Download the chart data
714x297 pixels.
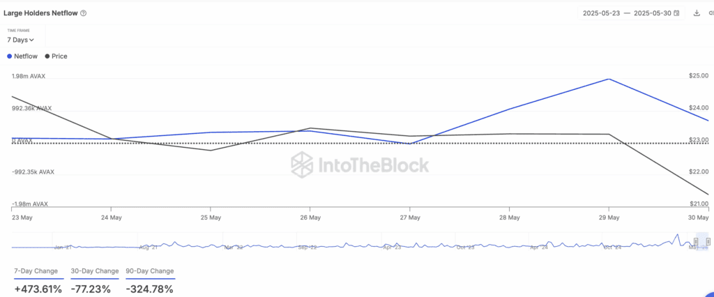click(696, 13)
